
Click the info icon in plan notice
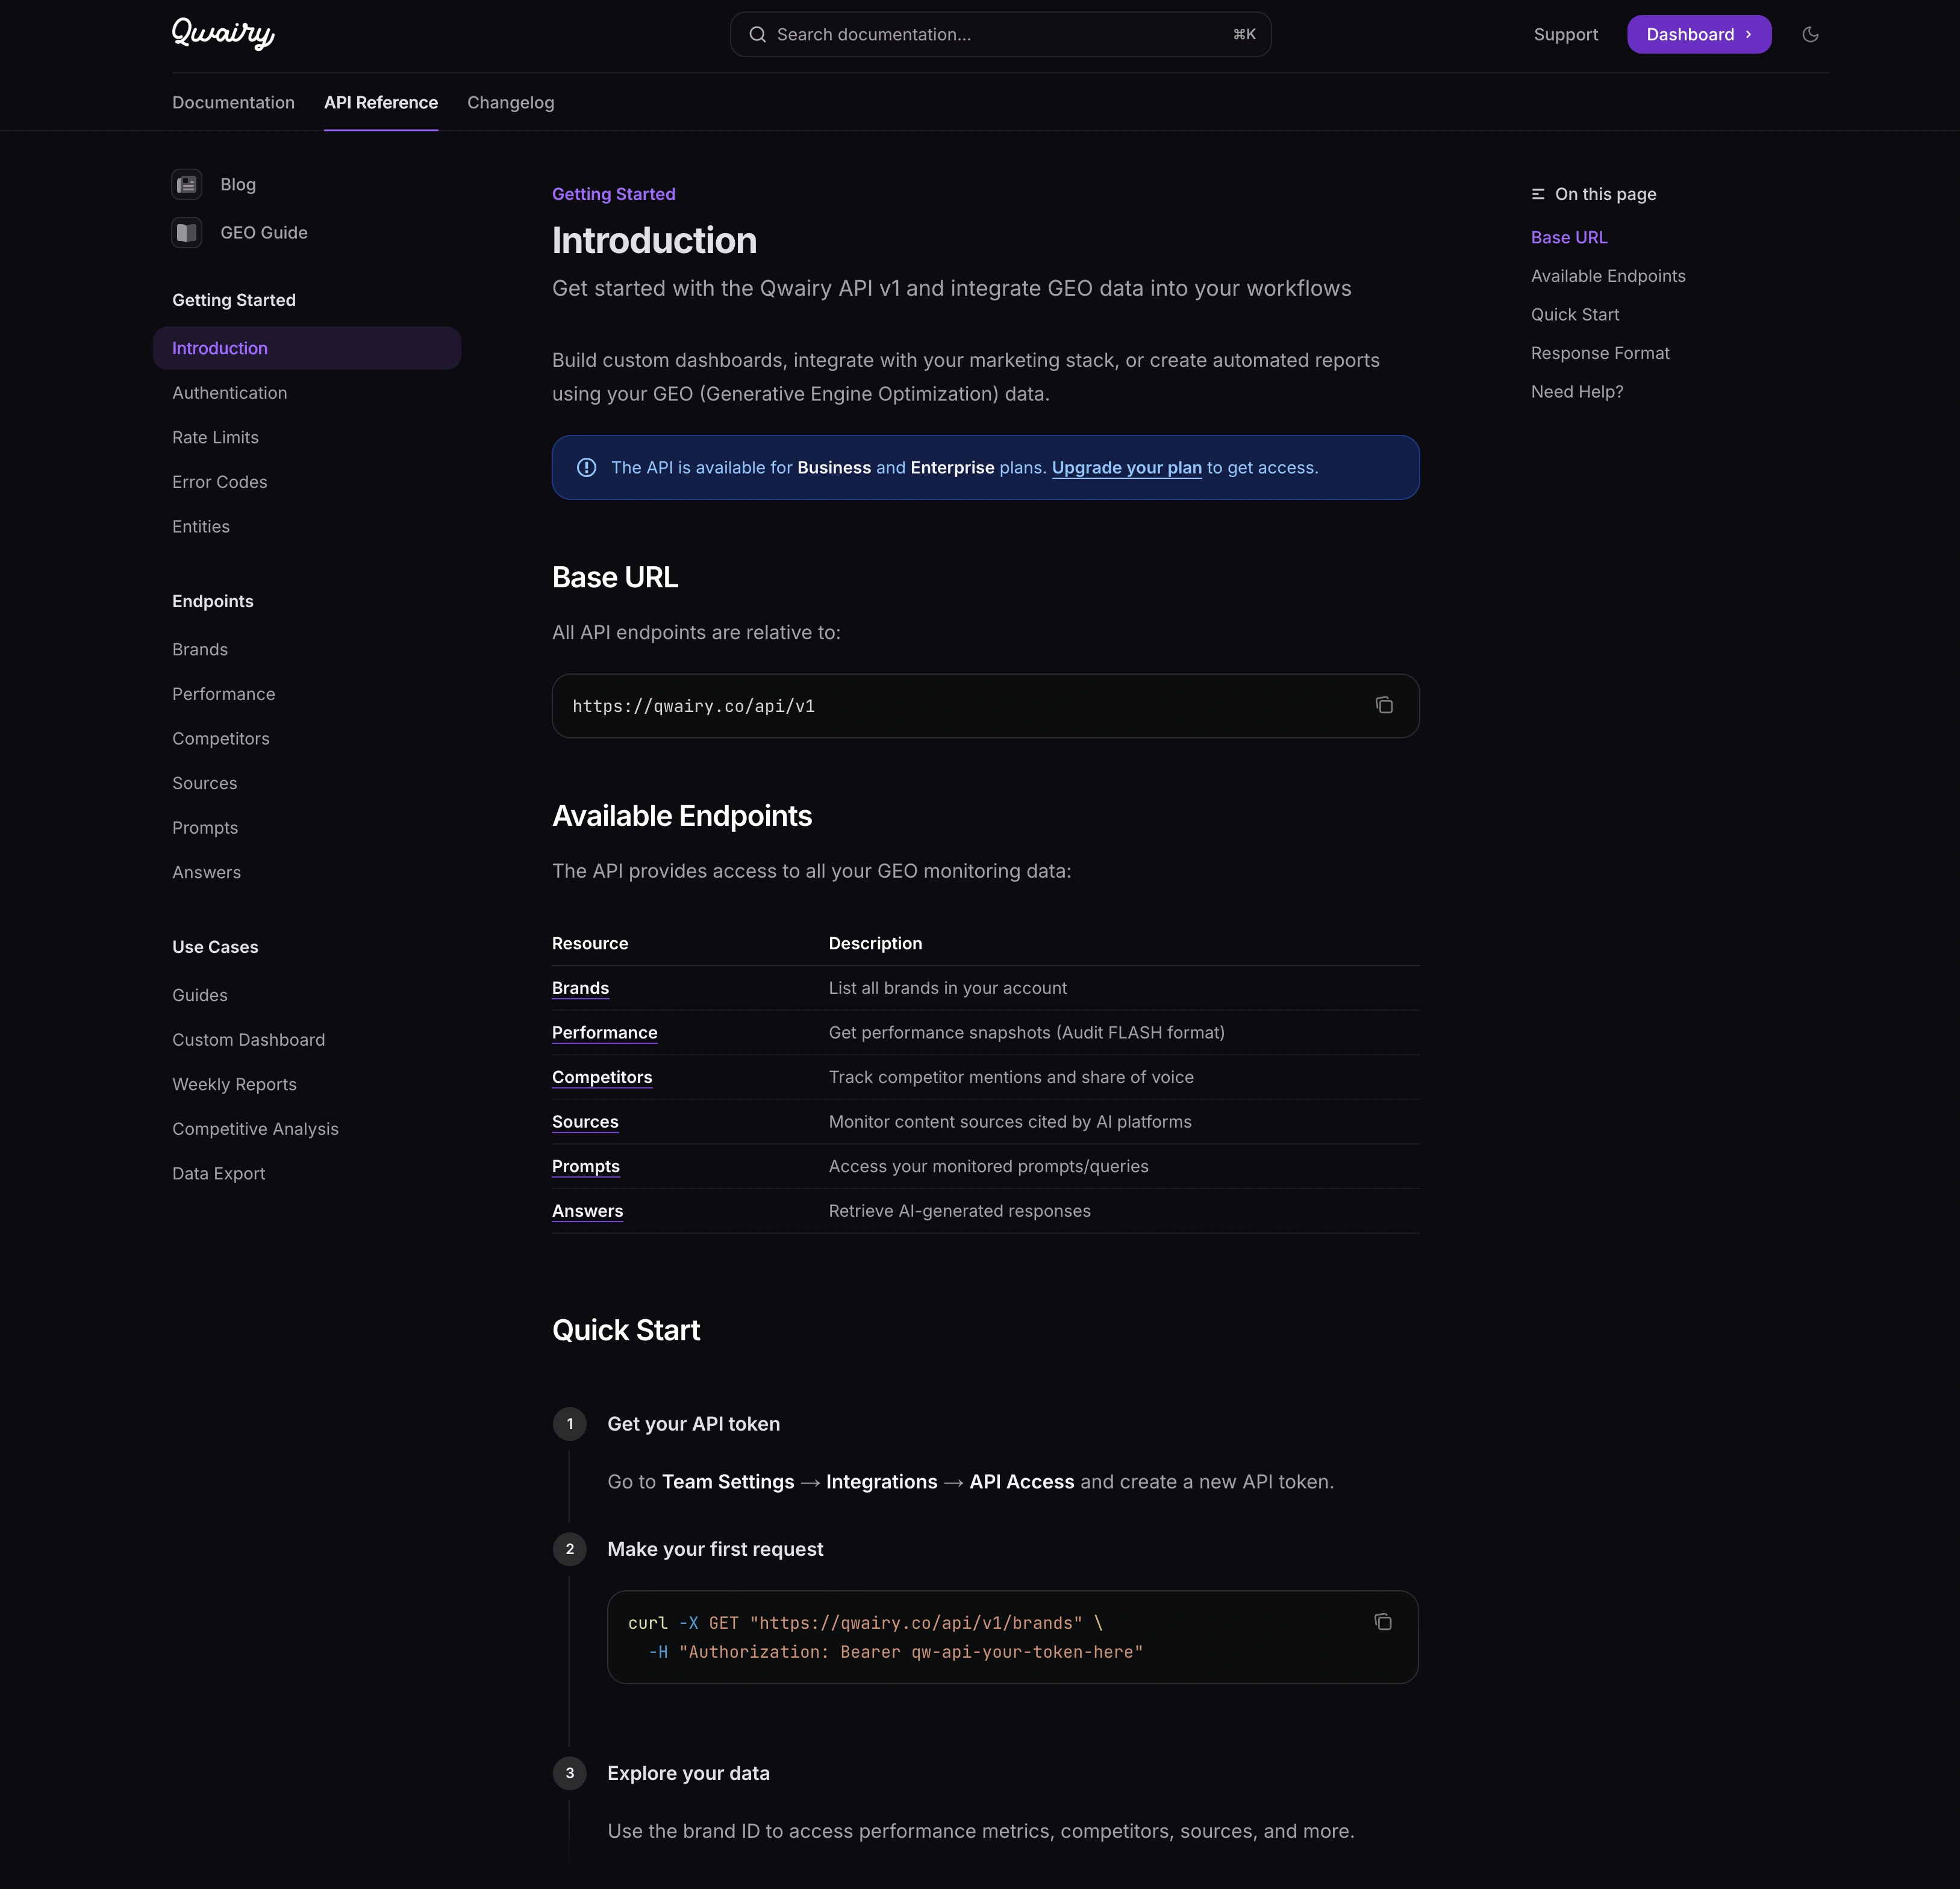point(587,468)
